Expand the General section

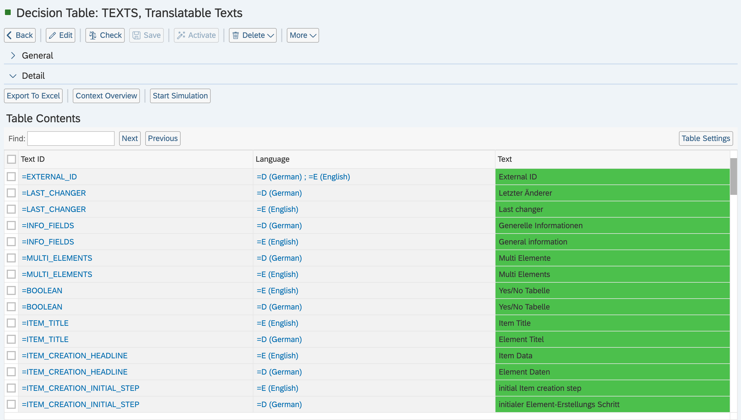[x=13, y=56]
